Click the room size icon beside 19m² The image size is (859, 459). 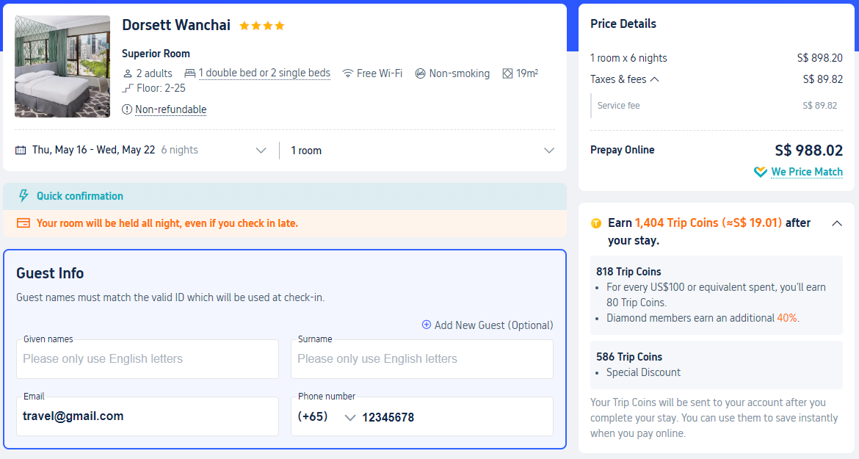pyautogui.click(x=508, y=73)
